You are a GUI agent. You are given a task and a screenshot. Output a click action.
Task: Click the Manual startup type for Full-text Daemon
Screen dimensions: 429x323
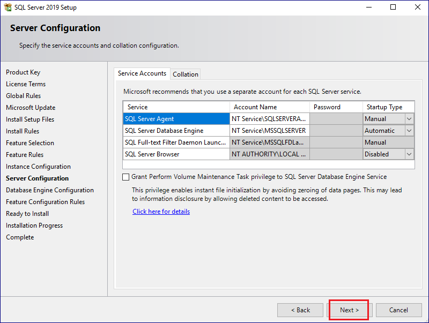coord(388,142)
